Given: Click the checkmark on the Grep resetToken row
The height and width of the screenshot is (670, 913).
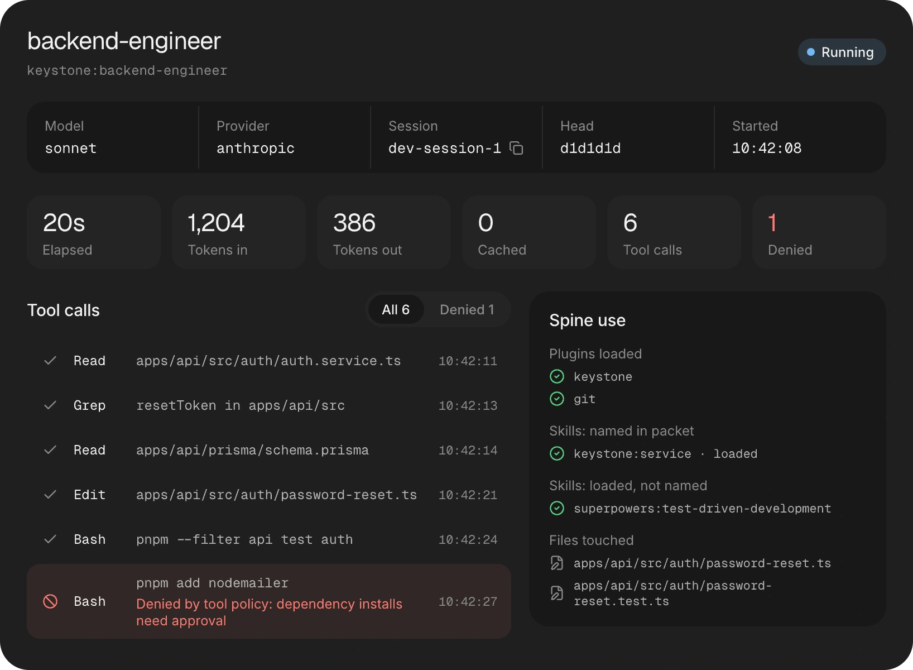Looking at the screenshot, I should pyautogui.click(x=50, y=405).
